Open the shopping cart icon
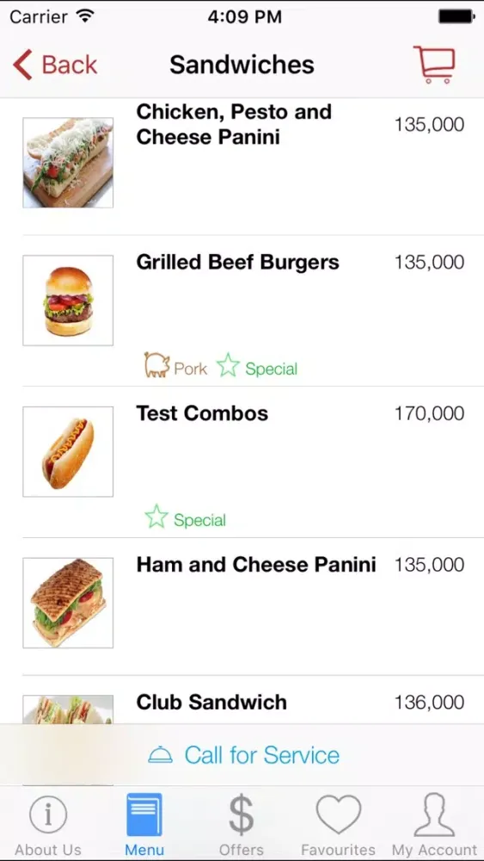Image resolution: width=484 pixels, height=861 pixels. click(x=434, y=65)
